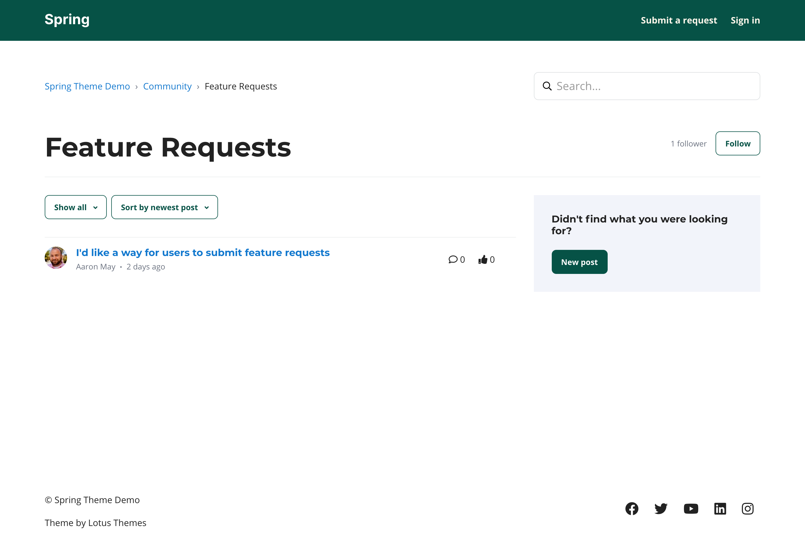805x559 pixels.
Task: Open the Twitter bird icon link
Action: click(x=661, y=509)
